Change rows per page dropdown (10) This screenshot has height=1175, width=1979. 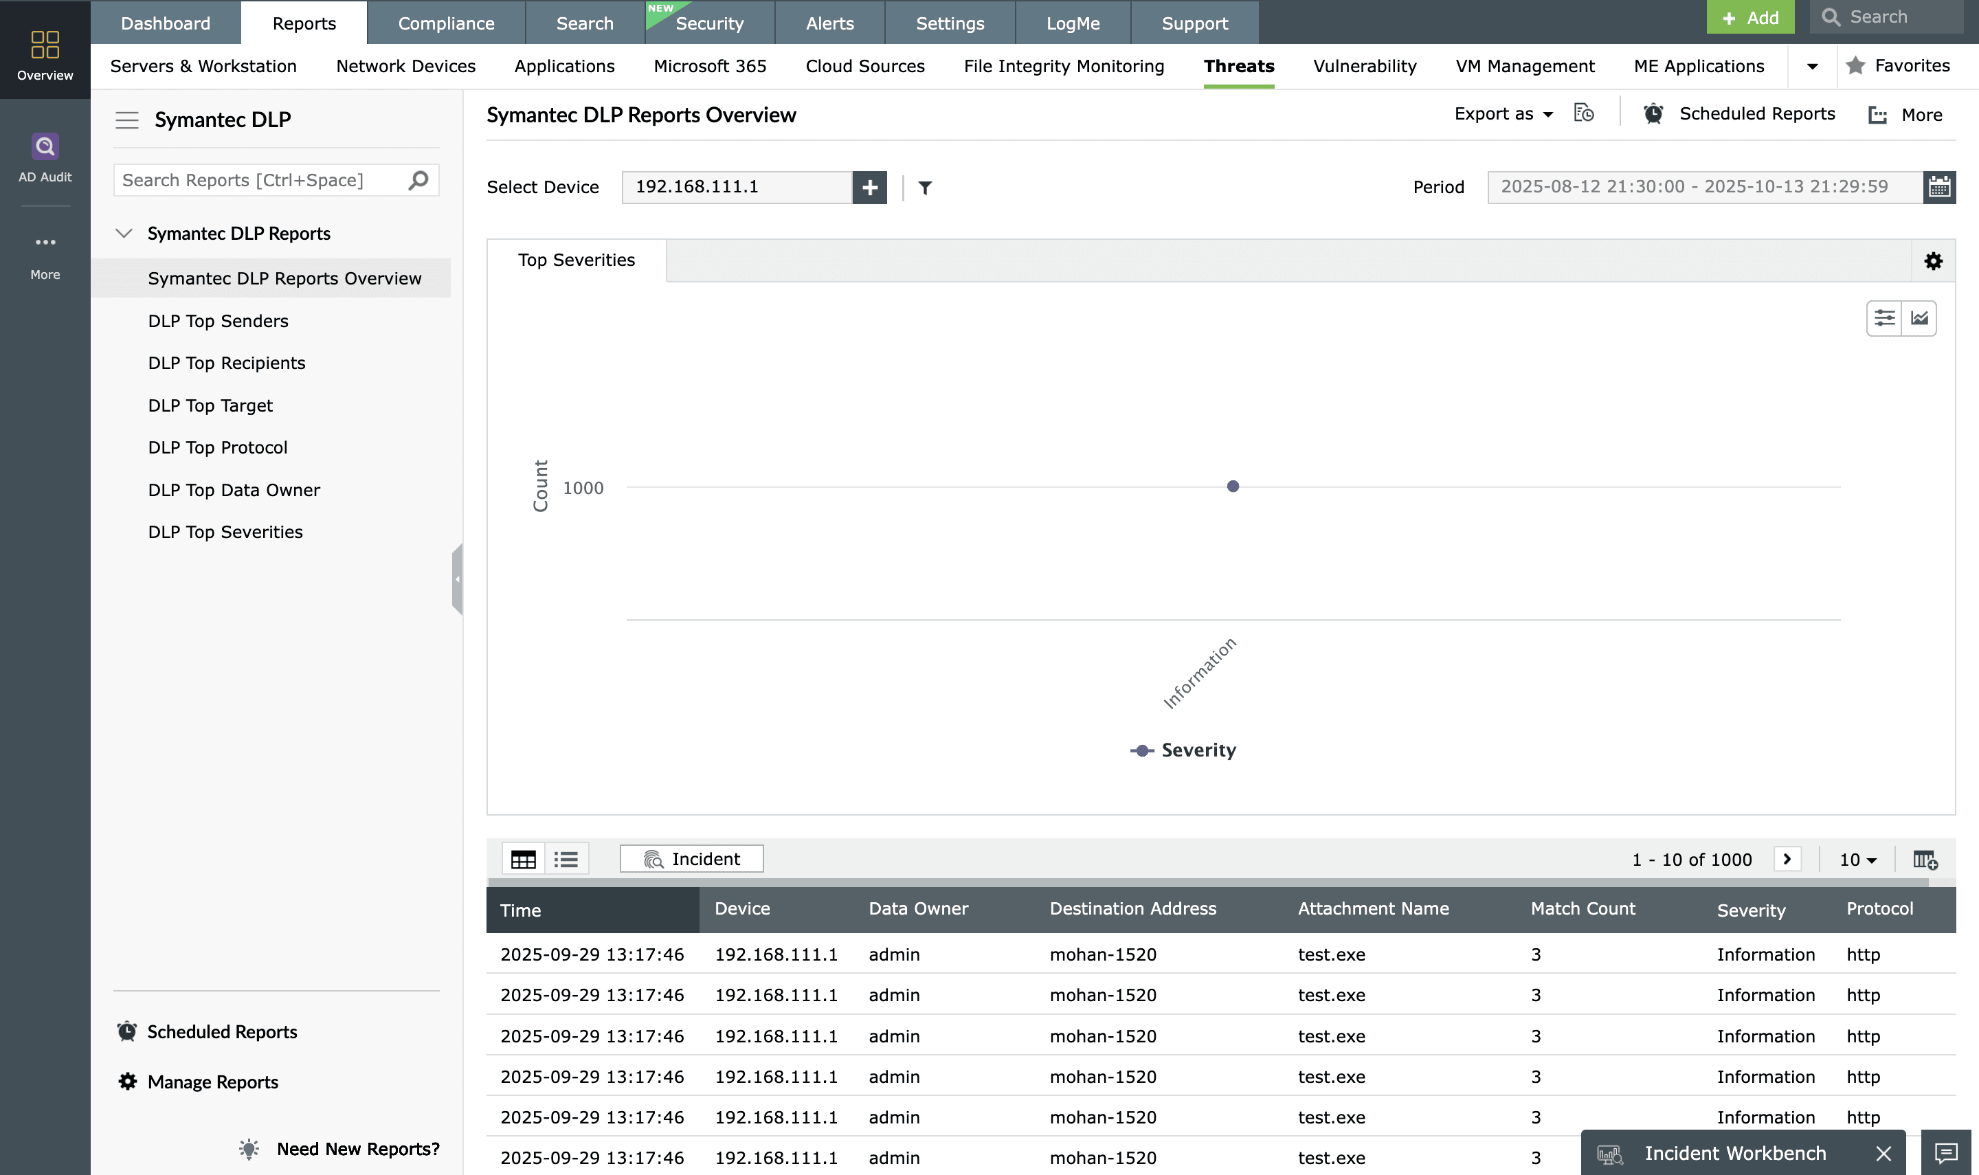click(x=1857, y=860)
